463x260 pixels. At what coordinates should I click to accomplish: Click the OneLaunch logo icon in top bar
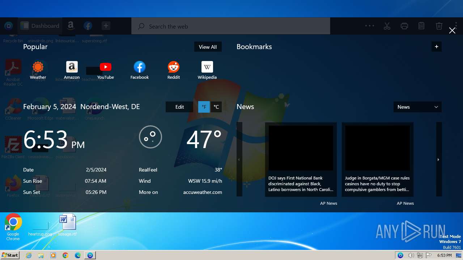(9, 26)
